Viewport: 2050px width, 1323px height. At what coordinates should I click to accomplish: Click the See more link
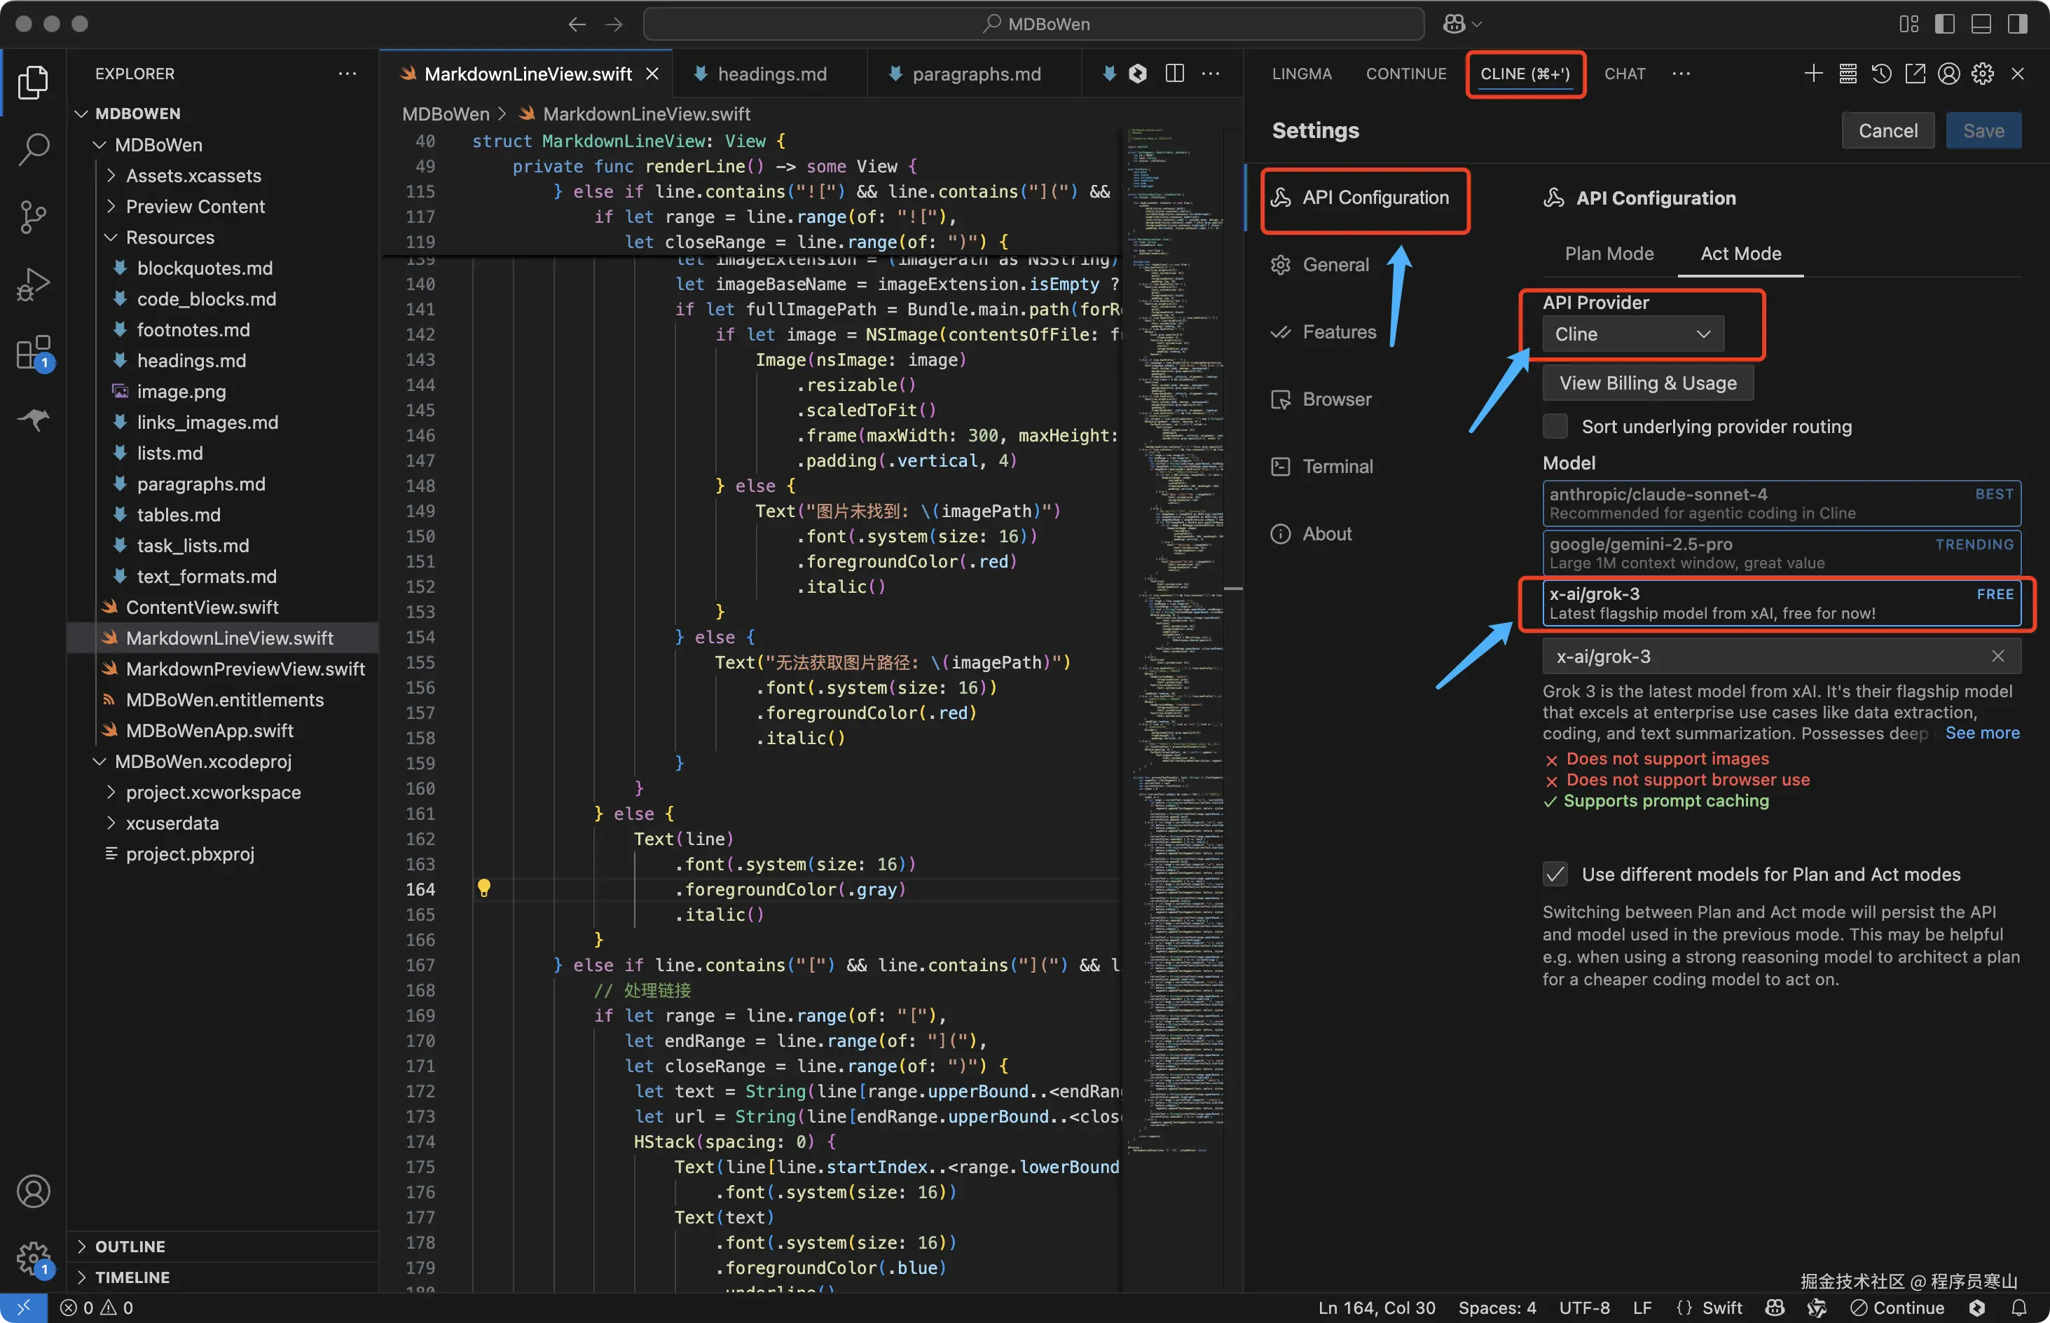[x=1981, y=734]
